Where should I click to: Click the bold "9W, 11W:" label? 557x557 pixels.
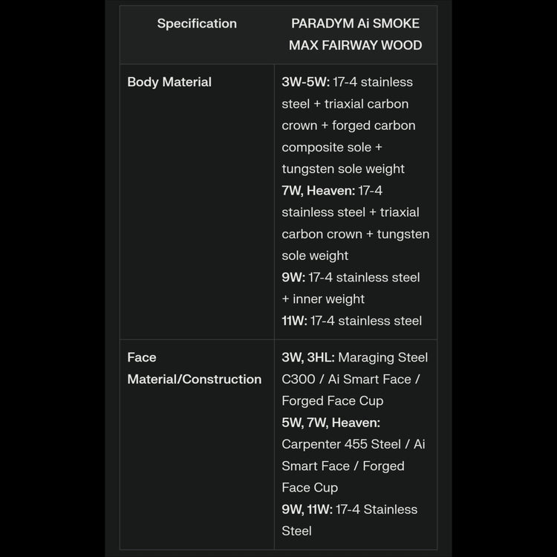point(307,509)
